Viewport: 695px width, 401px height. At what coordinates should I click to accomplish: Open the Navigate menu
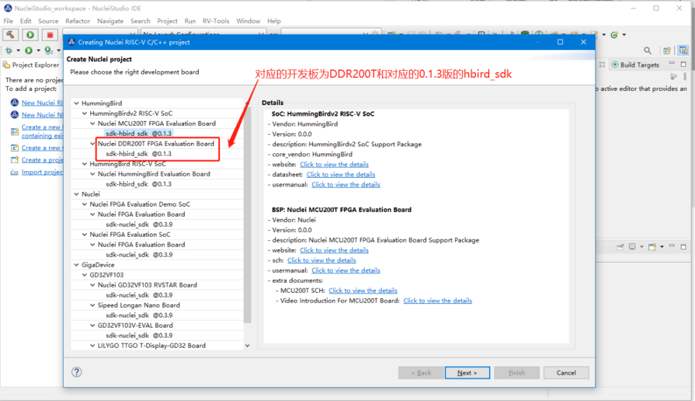click(x=111, y=21)
